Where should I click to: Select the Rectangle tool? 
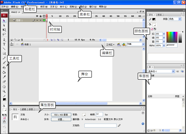click(4, 53)
